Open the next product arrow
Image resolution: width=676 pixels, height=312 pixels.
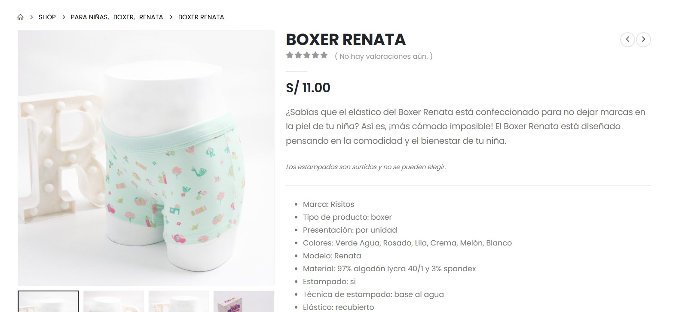[643, 39]
